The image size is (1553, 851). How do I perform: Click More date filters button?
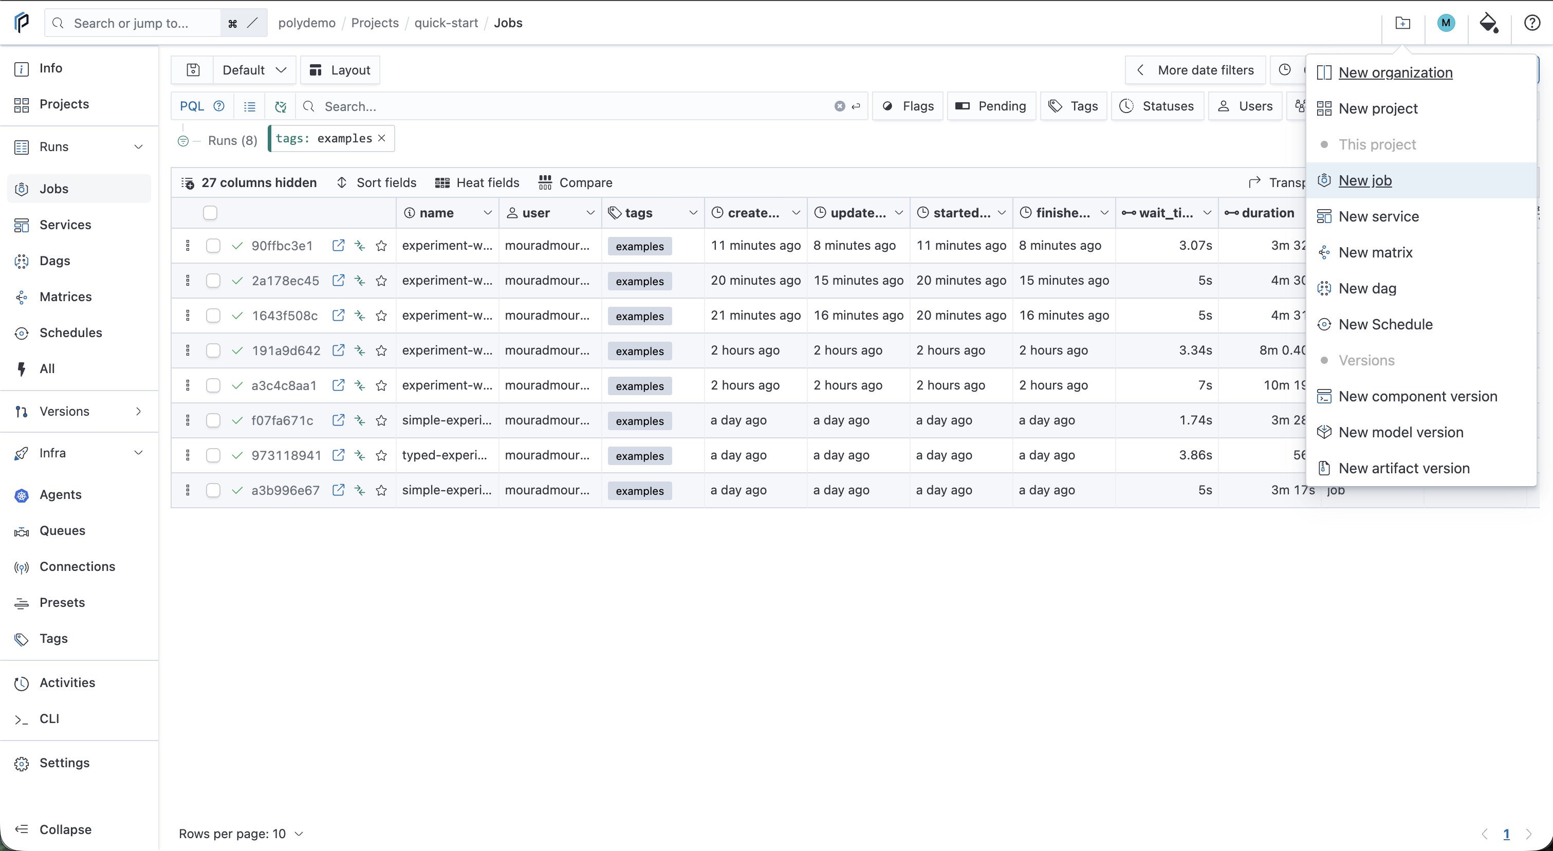coord(1195,70)
